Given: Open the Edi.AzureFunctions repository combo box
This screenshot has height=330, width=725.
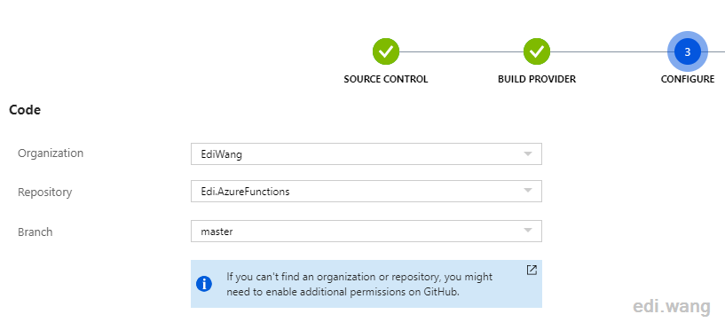Looking at the screenshot, I should coord(366,191).
